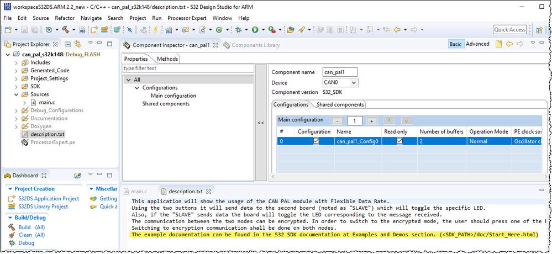Screen dimensions: 552x254
Task: Collapse the can_pal_s32k148 project node
Action: click(x=8, y=55)
